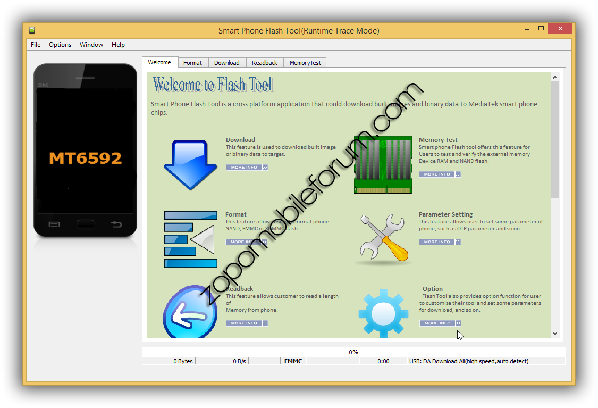The height and width of the screenshot is (408, 598).
Task: Click the scroll down arrow of welcome page
Action: click(555, 334)
